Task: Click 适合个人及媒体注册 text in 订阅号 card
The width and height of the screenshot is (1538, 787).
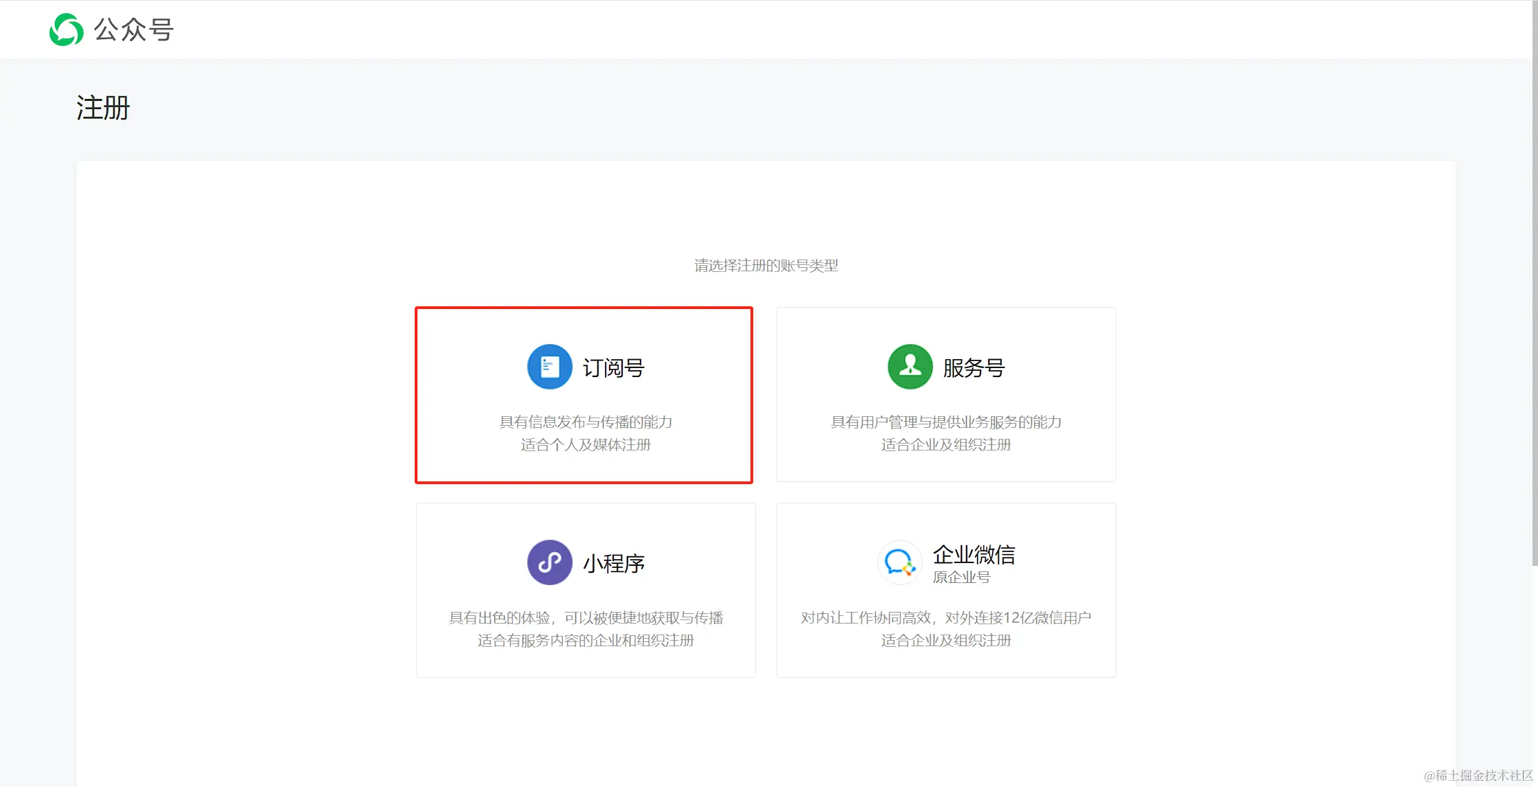Action: click(586, 444)
